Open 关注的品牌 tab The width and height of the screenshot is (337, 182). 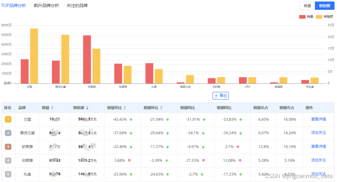pos(77,6)
